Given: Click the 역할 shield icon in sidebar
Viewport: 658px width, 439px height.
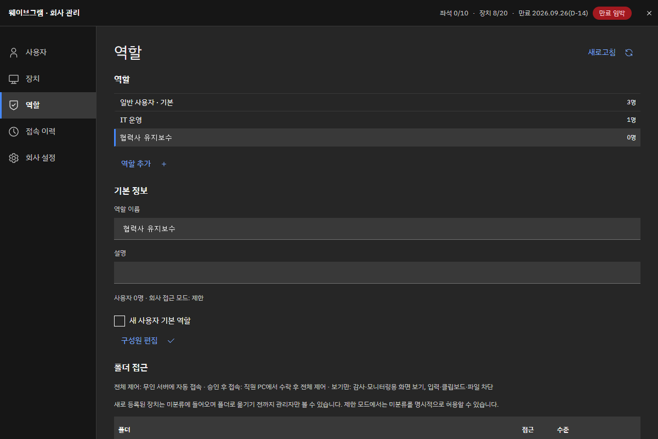Looking at the screenshot, I should pos(14,105).
